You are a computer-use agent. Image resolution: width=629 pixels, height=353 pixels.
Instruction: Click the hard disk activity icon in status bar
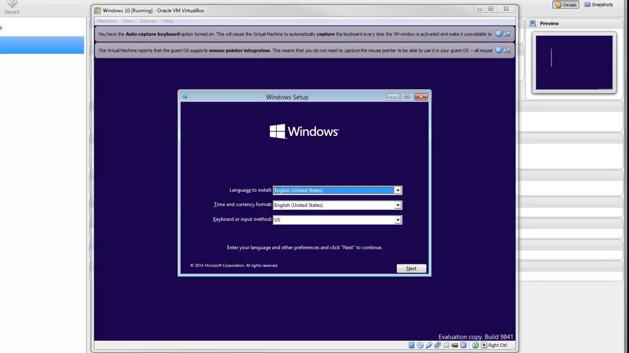(412, 345)
